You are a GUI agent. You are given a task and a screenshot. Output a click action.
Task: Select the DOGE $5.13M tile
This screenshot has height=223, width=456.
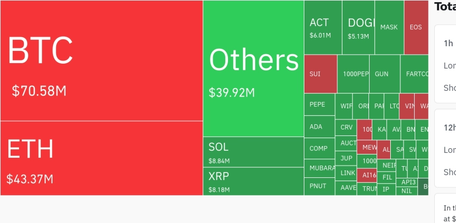coord(358,28)
